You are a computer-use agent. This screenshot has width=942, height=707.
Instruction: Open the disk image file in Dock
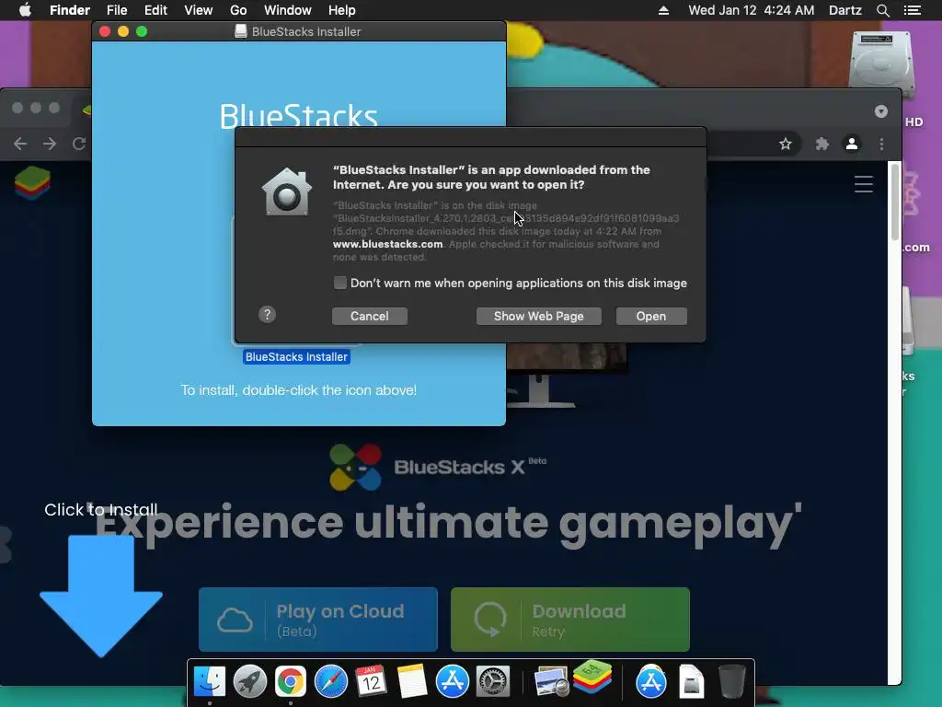pyautogui.click(x=692, y=681)
